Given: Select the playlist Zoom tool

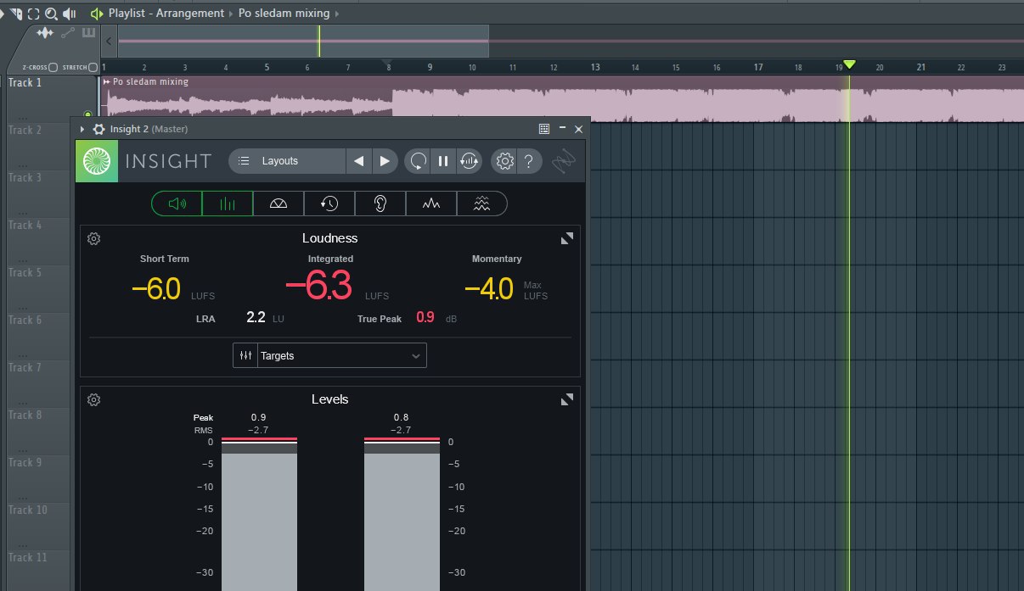Looking at the screenshot, I should point(51,14).
